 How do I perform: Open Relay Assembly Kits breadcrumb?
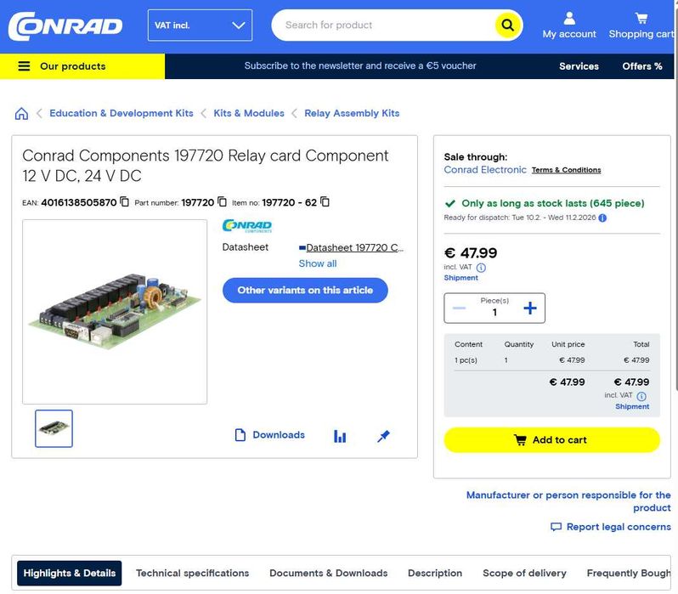[352, 113]
